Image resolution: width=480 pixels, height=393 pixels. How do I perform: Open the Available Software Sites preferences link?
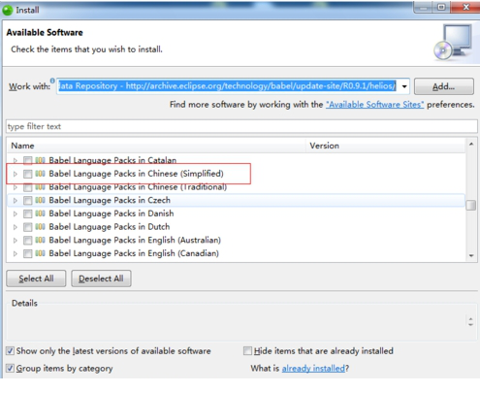click(x=375, y=105)
